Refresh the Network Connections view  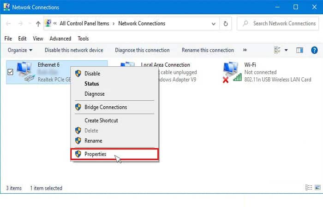226,23
